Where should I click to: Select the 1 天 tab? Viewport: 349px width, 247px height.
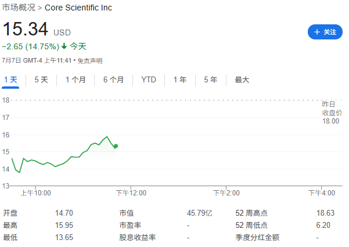coord(10,80)
